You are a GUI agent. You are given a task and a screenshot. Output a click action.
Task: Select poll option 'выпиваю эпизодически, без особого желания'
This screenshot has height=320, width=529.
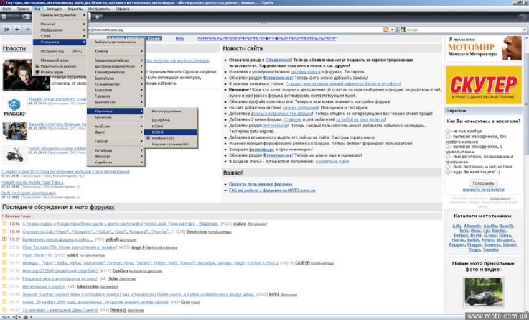[x=447, y=137]
